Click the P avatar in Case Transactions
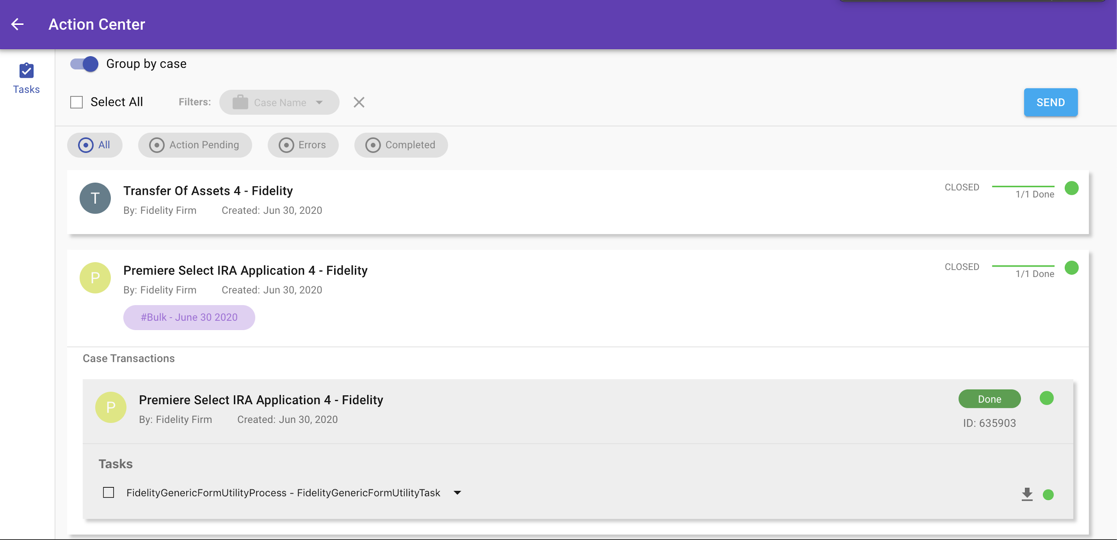The width and height of the screenshot is (1117, 540). click(x=111, y=407)
